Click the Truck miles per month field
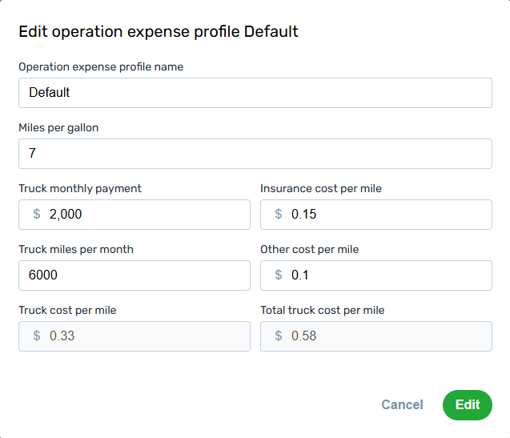 coord(135,275)
